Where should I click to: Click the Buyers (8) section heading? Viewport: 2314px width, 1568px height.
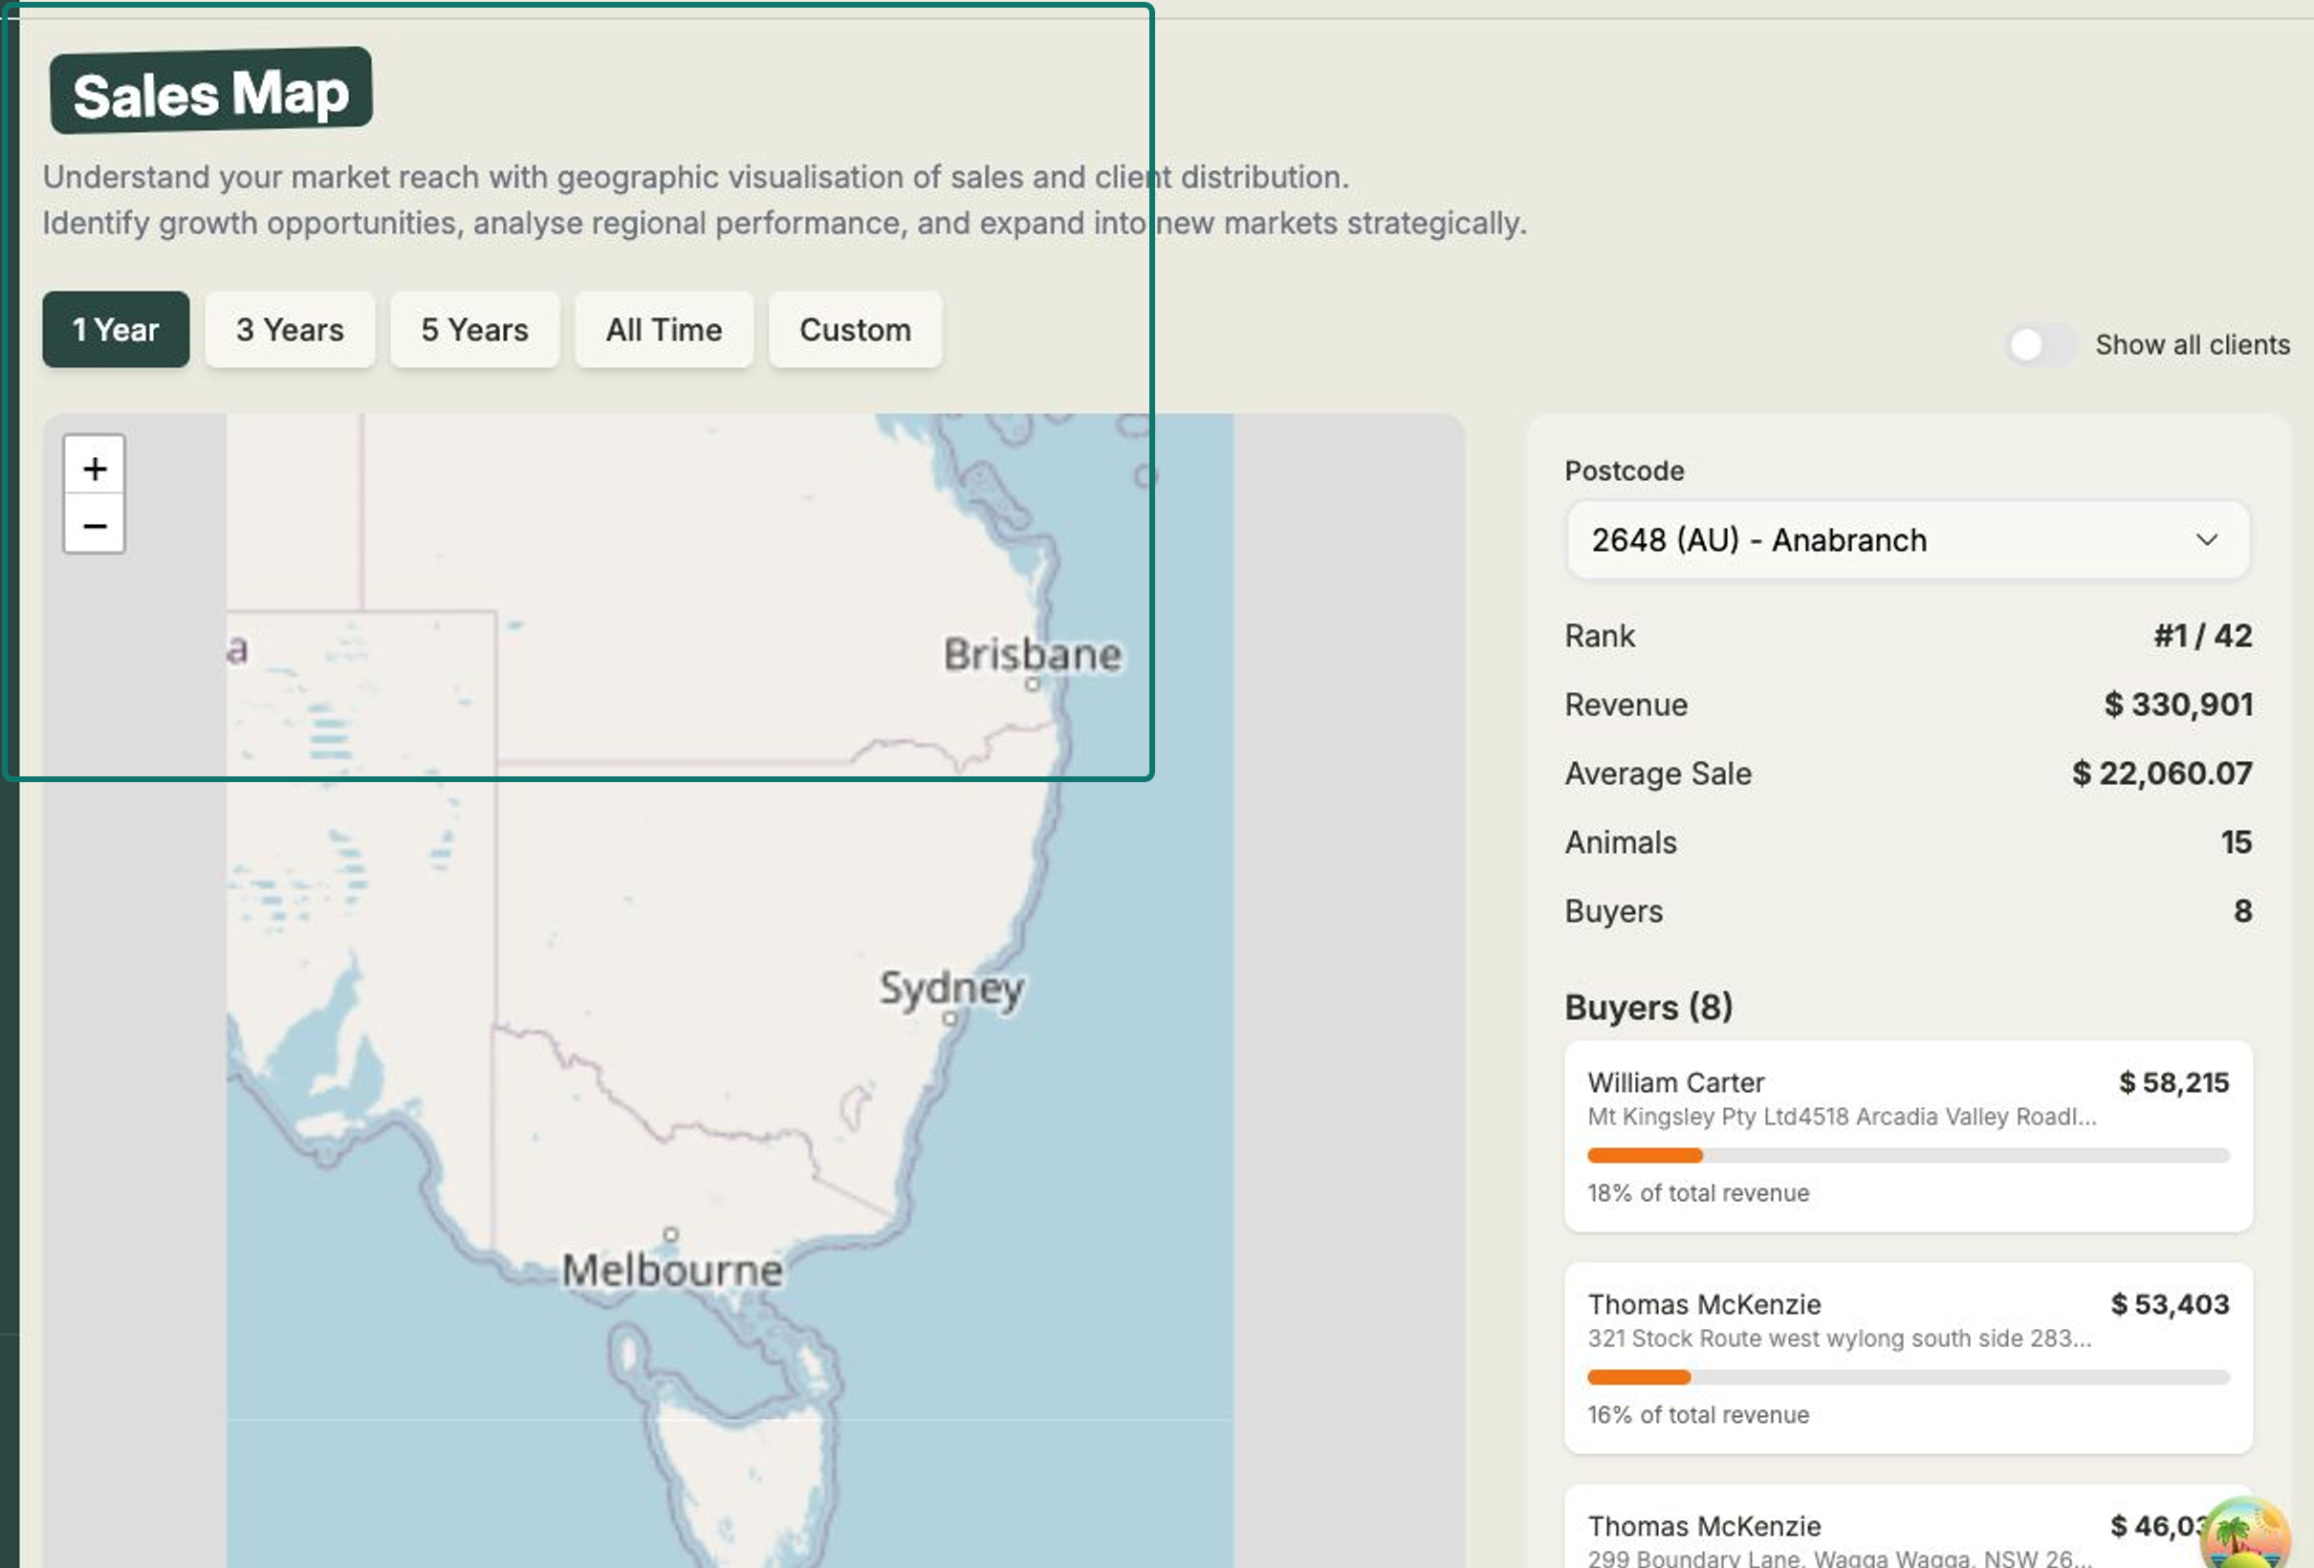coord(1648,1008)
